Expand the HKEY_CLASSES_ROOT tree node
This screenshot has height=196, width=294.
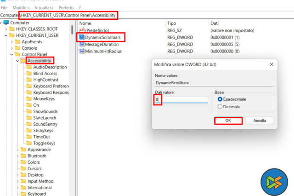[6, 29]
